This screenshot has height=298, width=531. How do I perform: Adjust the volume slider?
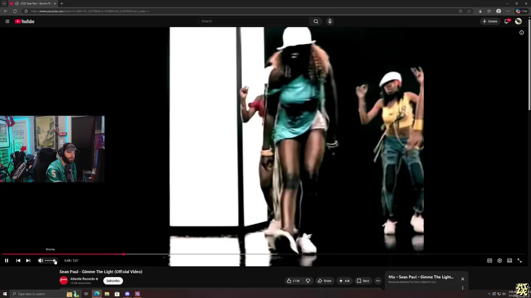click(51, 260)
